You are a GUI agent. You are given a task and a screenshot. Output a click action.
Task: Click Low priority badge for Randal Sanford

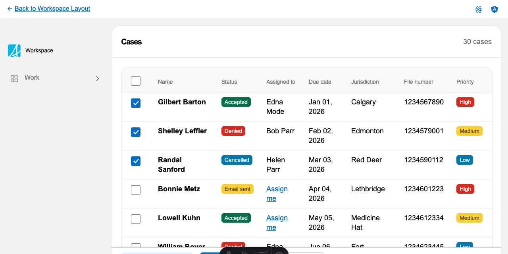[x=465, y=160]
